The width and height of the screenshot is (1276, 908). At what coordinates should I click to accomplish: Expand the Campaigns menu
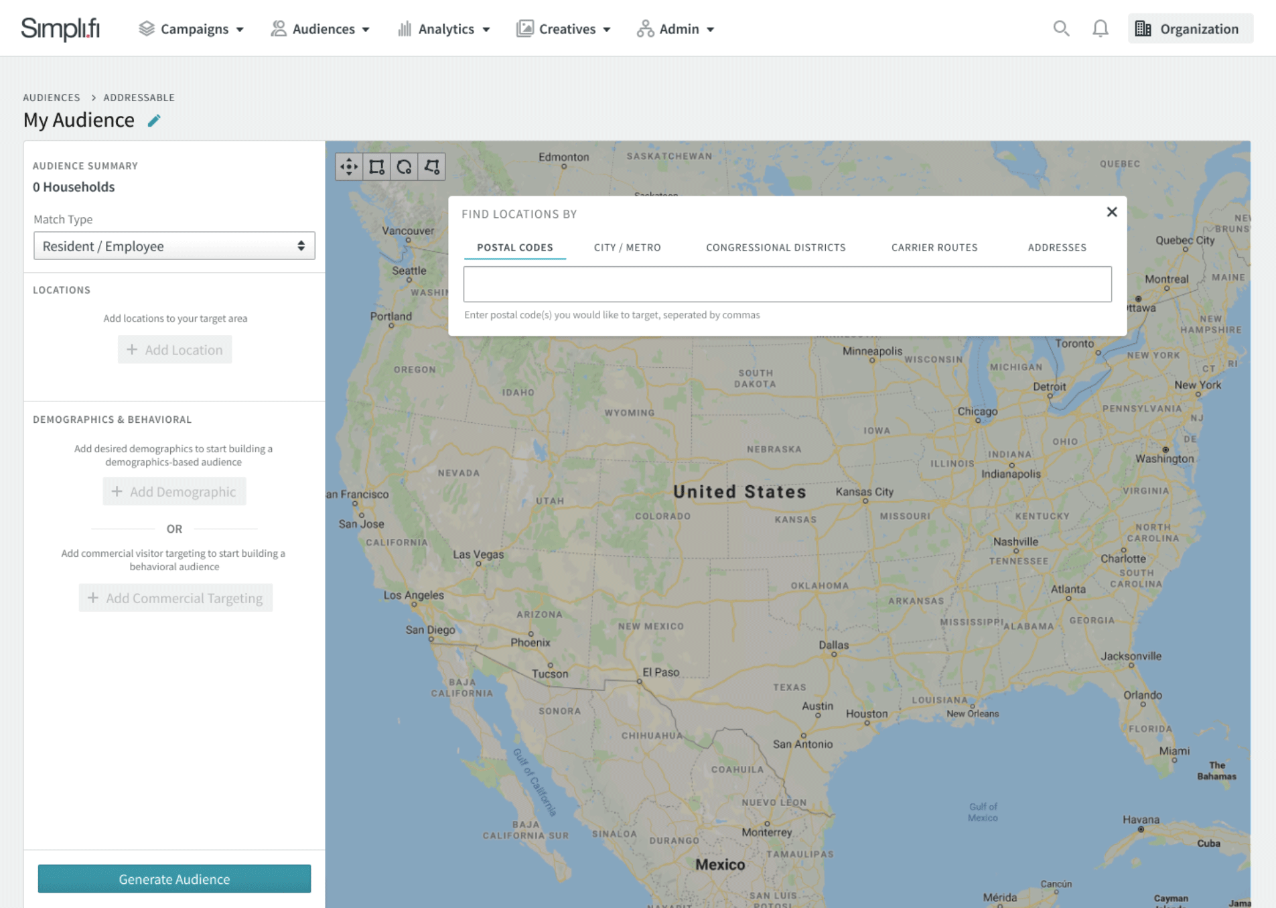(192, 29)
